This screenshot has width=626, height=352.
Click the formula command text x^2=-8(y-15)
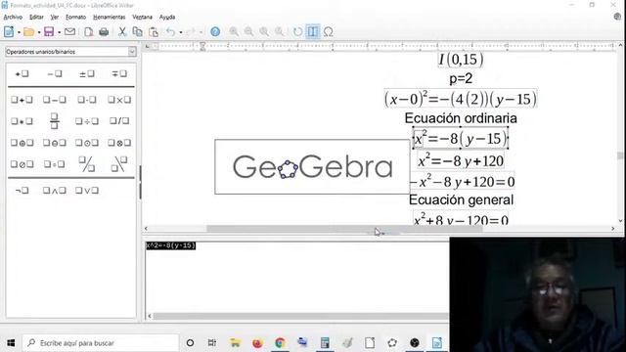170,245
